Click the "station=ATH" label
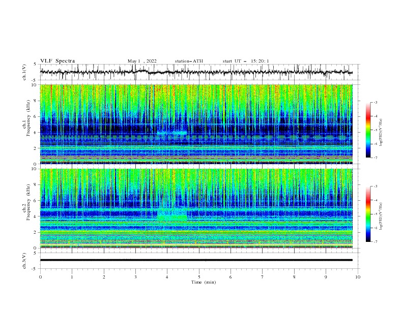 pyautogui.click(x=189, y=61)
